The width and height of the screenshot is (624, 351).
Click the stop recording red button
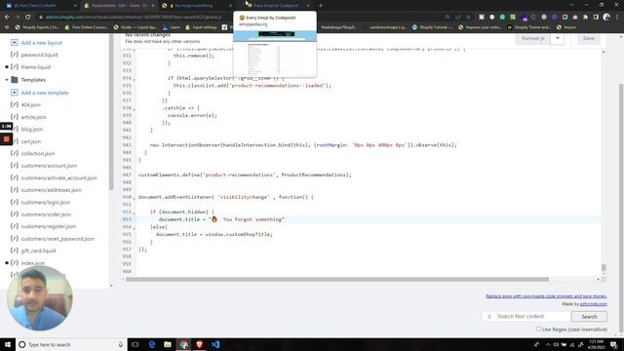7,139
